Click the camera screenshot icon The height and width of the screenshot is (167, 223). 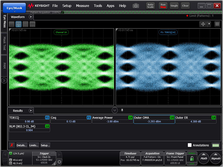click(136, 6)
